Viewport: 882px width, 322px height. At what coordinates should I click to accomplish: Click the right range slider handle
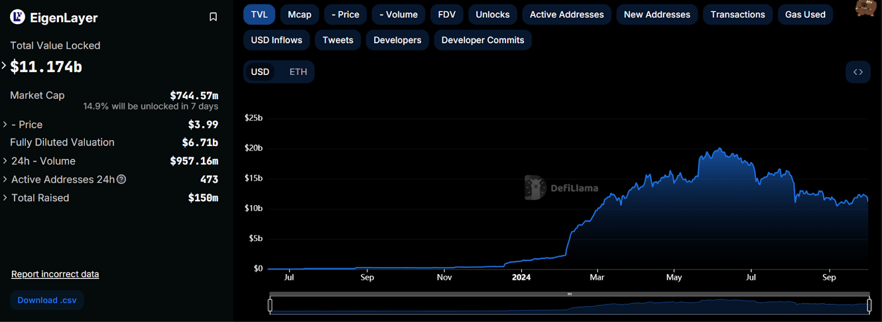pos(869,305)
